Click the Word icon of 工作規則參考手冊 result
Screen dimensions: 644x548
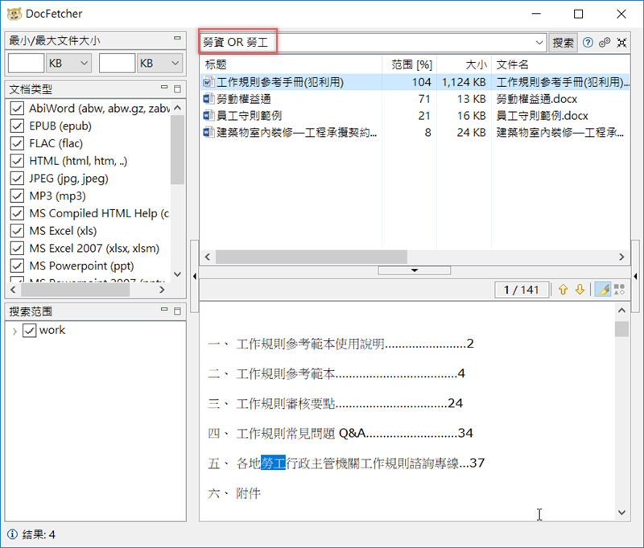pos(208,82)
